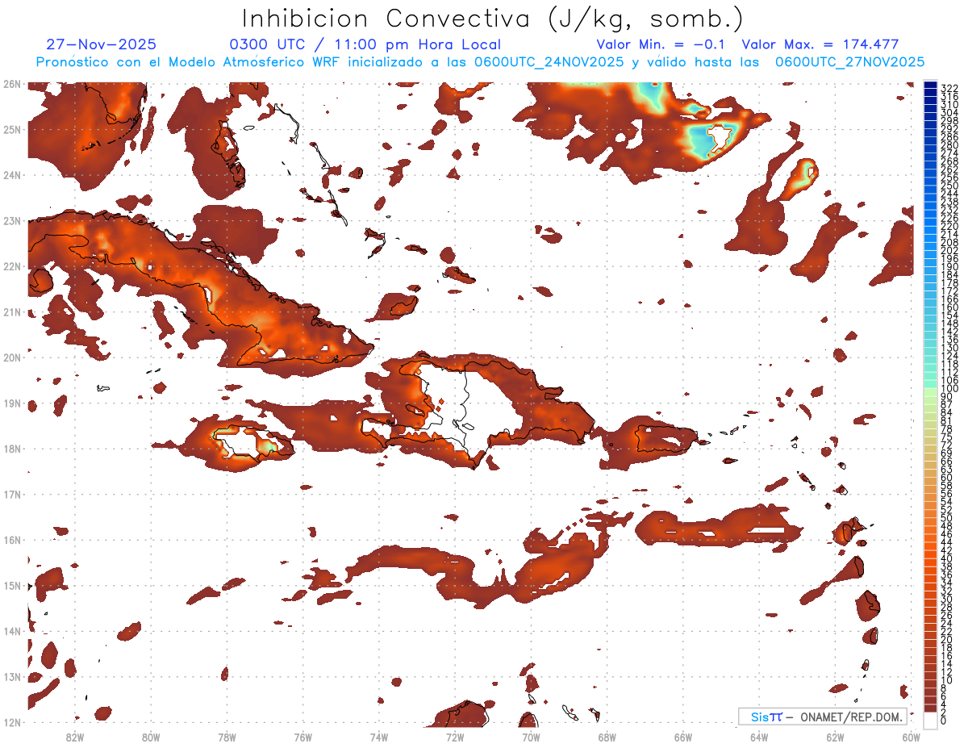Click the 66W longitude label
This screenshot has width=968, height=748.
683,737
